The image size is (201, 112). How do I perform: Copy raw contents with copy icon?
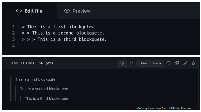[x=177, y=63]
